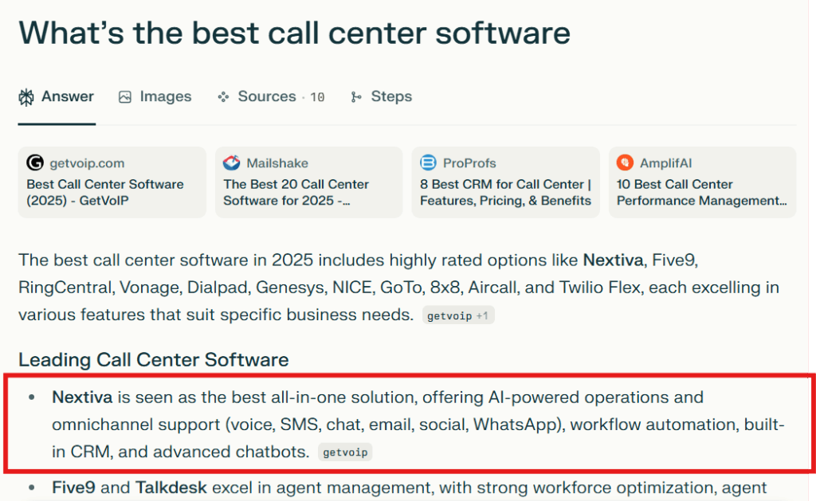Image resolution: width=816 pixels, height=501 pixels.
Task: Click the Leading Call Center Software heading
Action: tap(154, 359)
